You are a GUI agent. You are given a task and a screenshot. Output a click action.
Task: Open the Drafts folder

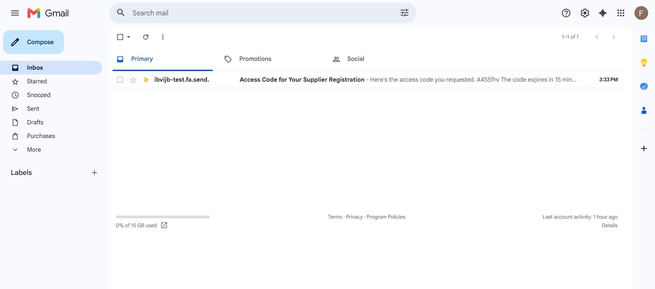pyautogui.click(x=51, y=122)
